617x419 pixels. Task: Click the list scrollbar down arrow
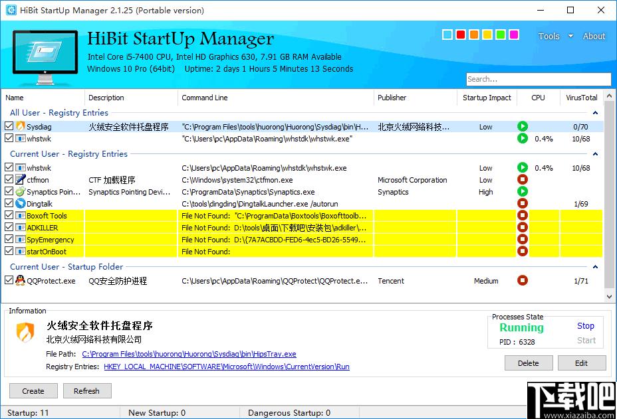click(x=609, y=297)
